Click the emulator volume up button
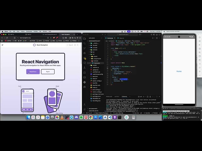Image resolution: width=202 pixels, height=151 pixels. 199,41
